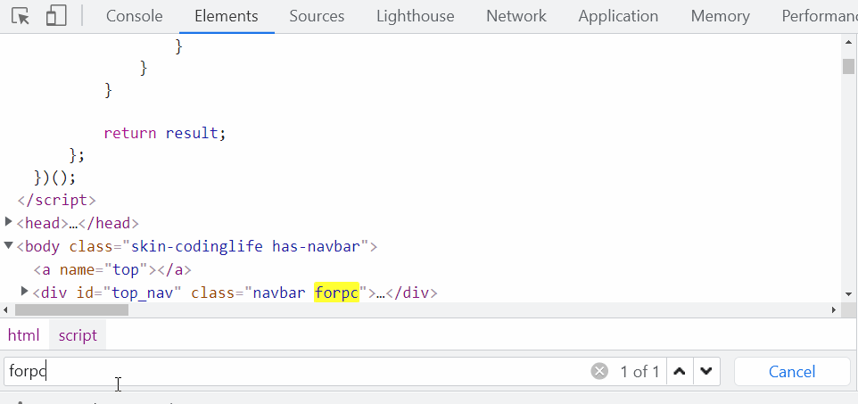This screenshot has height=404, width=858.
Task: Click the vertical scrollbar up arrow
Action: [849, 42]
